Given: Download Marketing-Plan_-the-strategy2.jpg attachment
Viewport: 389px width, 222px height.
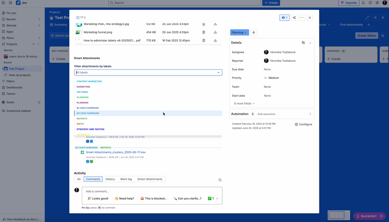Looking at the screenshot, I should tap(215, 24).
